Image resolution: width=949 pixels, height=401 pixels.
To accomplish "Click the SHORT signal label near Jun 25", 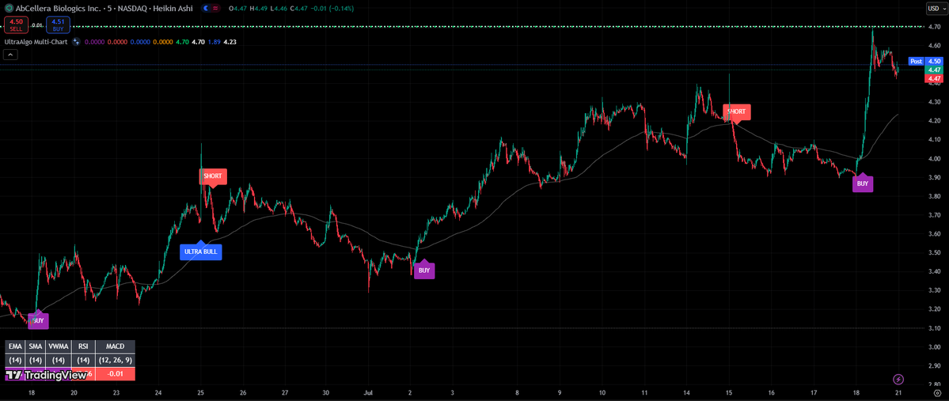I will tap(213, 176).
